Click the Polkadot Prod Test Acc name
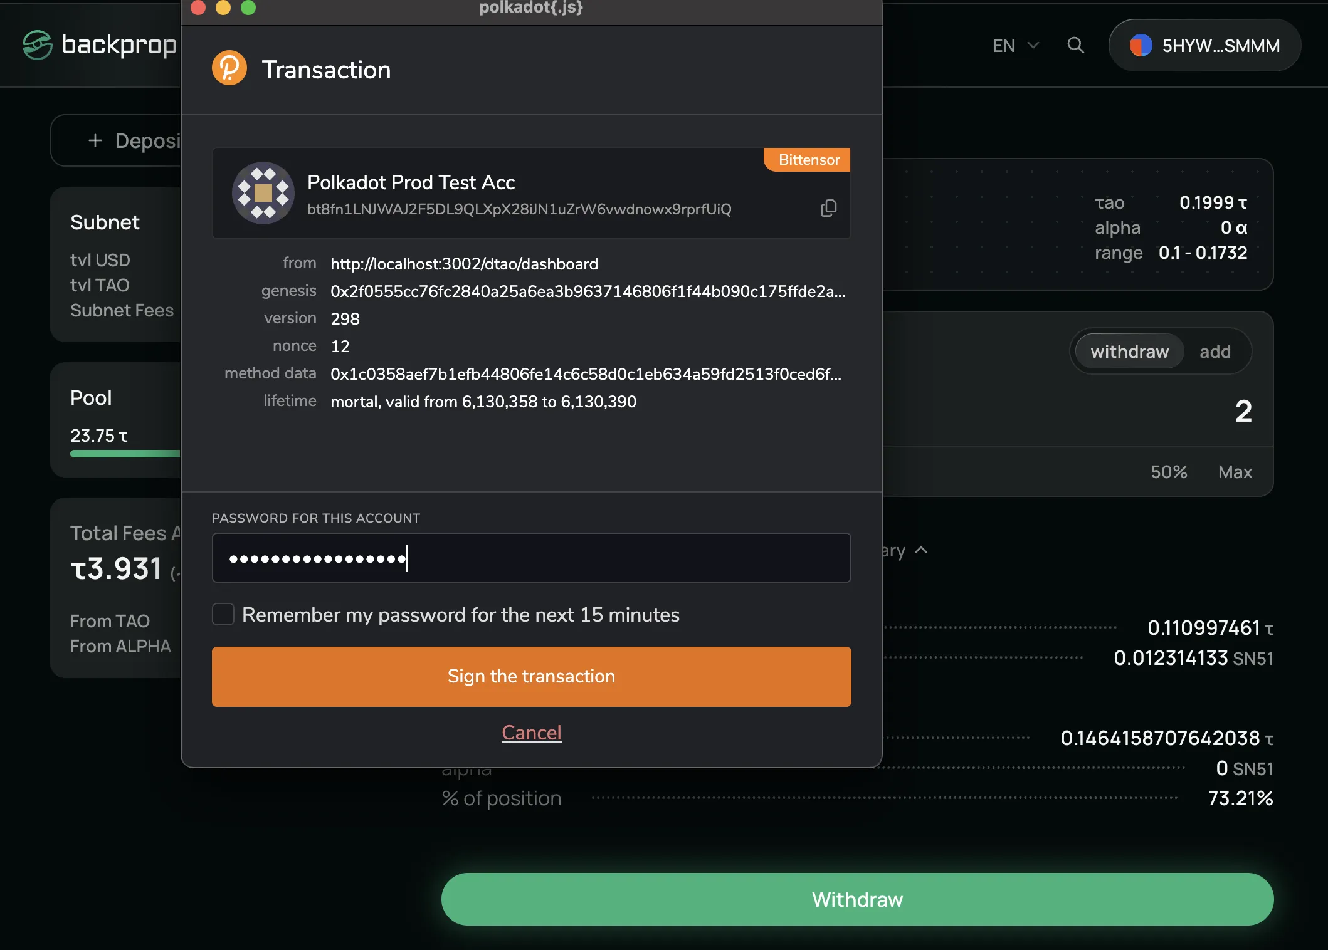1328x950 pixels. (x=411, y=182)
